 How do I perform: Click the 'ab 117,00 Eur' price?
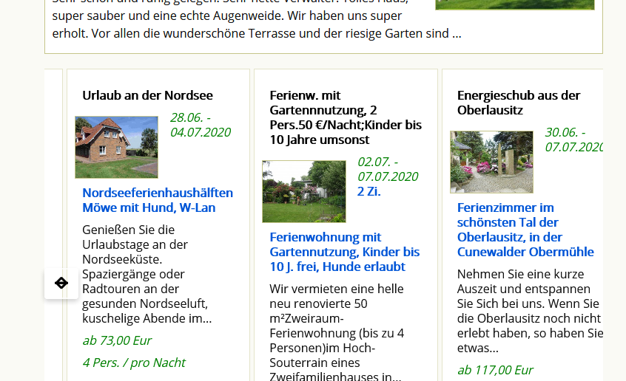pyautogui.click(x=495, y=370)
